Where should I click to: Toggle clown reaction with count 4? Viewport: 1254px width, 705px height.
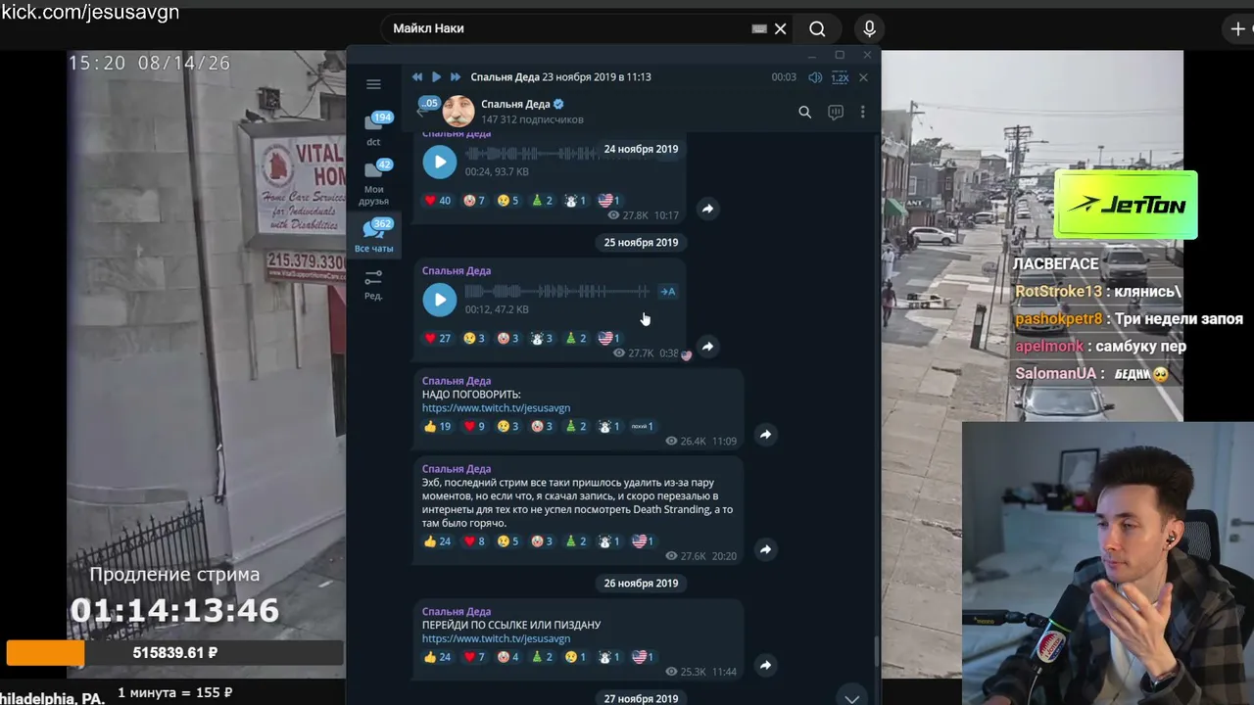(507, 657)
